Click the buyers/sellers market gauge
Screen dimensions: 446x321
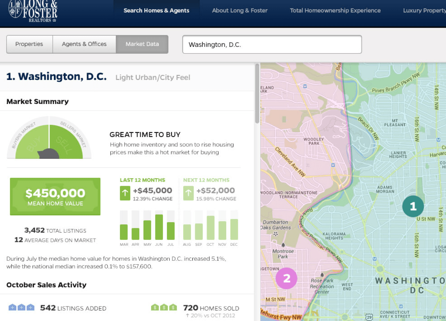coord(49,138)
